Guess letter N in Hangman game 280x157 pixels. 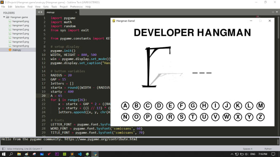125,117
